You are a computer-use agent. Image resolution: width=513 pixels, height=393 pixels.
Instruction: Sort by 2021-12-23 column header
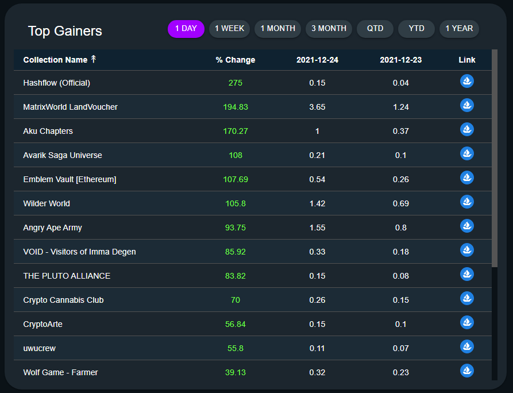click(401, 60)
